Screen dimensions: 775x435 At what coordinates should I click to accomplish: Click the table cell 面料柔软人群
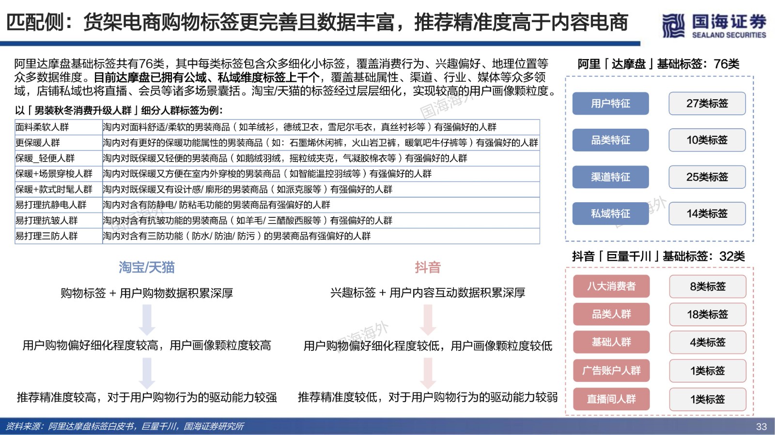59,127
